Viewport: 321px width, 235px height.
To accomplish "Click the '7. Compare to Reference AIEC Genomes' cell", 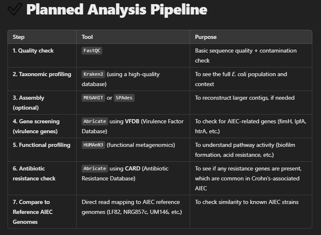I will [x=31, y=212].
